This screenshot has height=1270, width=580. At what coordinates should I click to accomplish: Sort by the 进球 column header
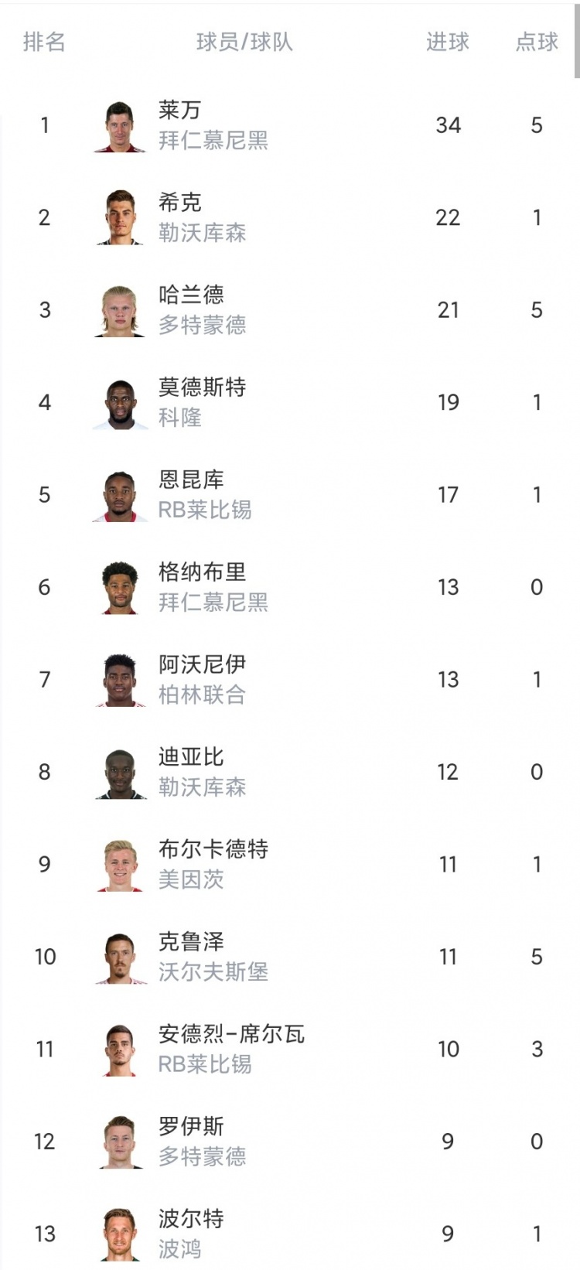448,42
